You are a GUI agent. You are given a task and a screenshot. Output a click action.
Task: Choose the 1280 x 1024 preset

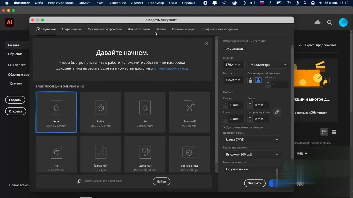[x=145, y=154]
